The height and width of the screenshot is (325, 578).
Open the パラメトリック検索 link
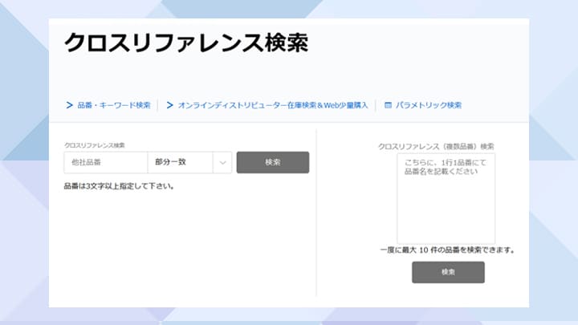(x=429, y=105)
